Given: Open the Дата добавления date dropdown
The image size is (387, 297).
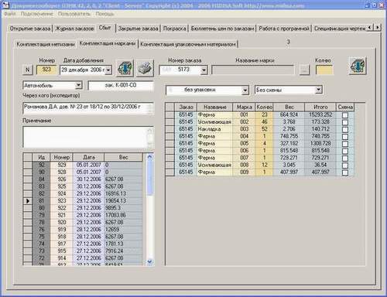Looking at the screenshot, I should pos(108,70).
